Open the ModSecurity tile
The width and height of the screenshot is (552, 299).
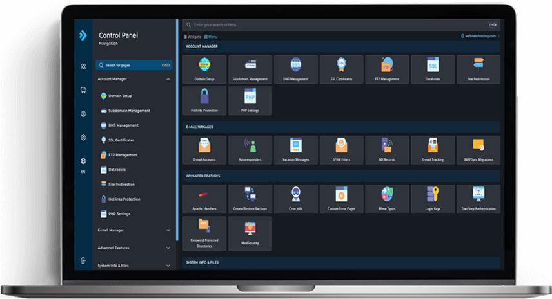250,233
